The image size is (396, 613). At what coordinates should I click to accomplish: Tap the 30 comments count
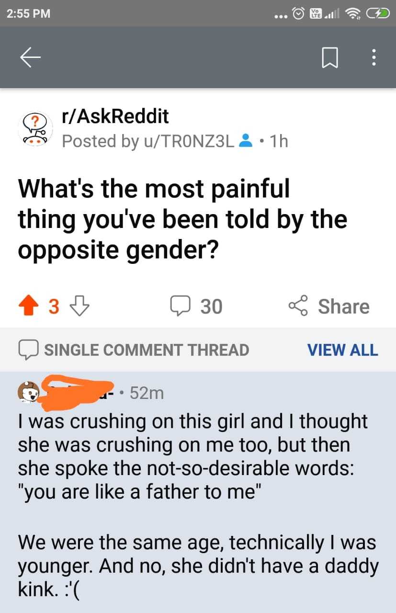click(x=211, y=306)
